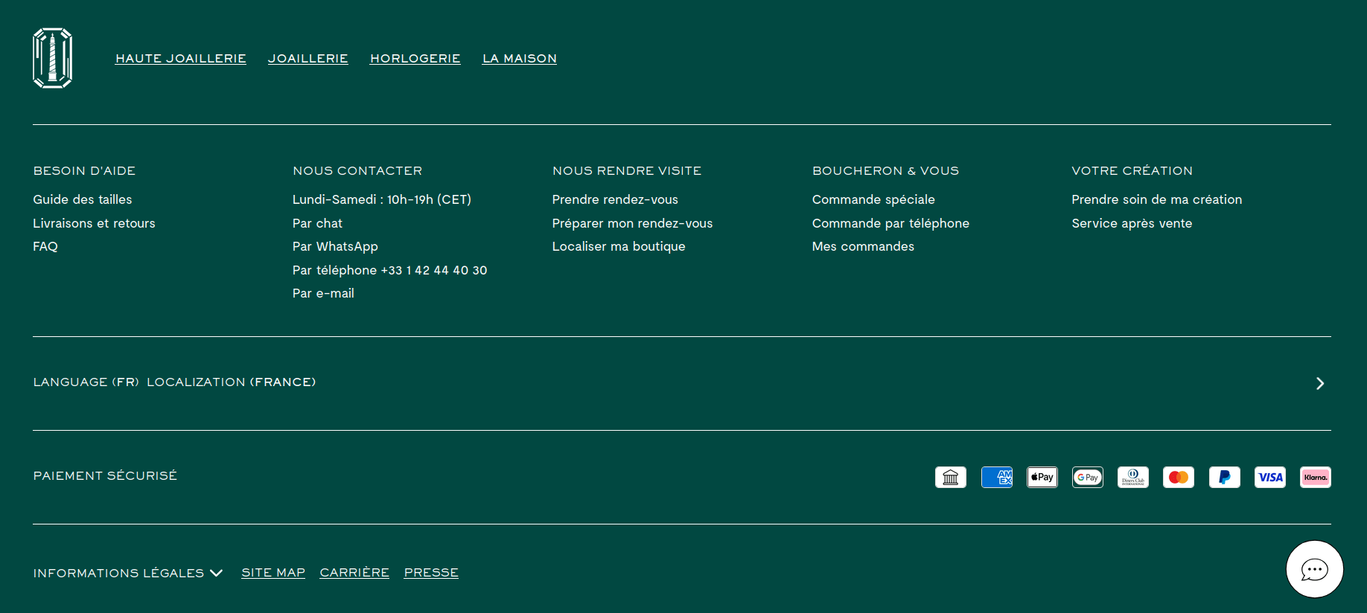Expand the Informations Légales dropdown
1367x613 pixels.
(128, 573)
